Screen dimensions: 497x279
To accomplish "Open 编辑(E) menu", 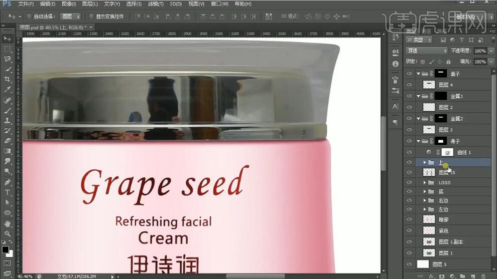I will point(48,4).
